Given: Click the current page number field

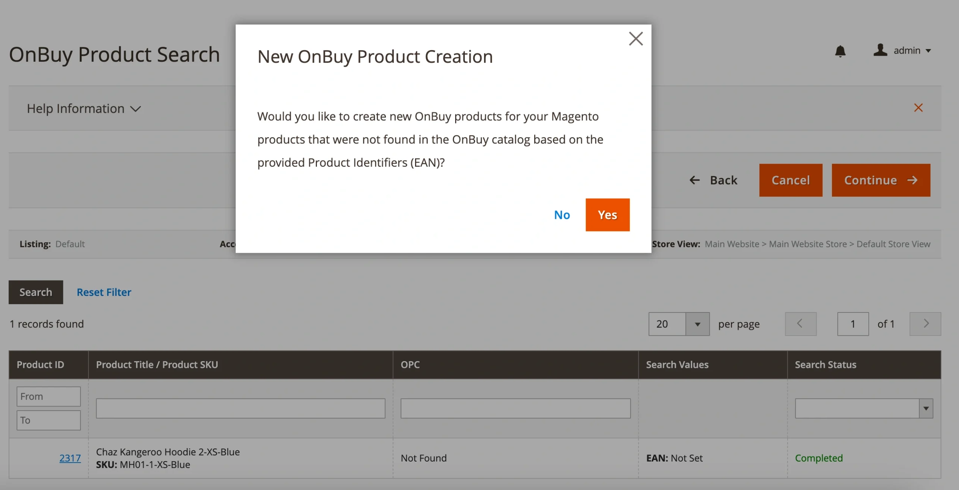Looking at the screenshot, I should [x=853, y=324].
